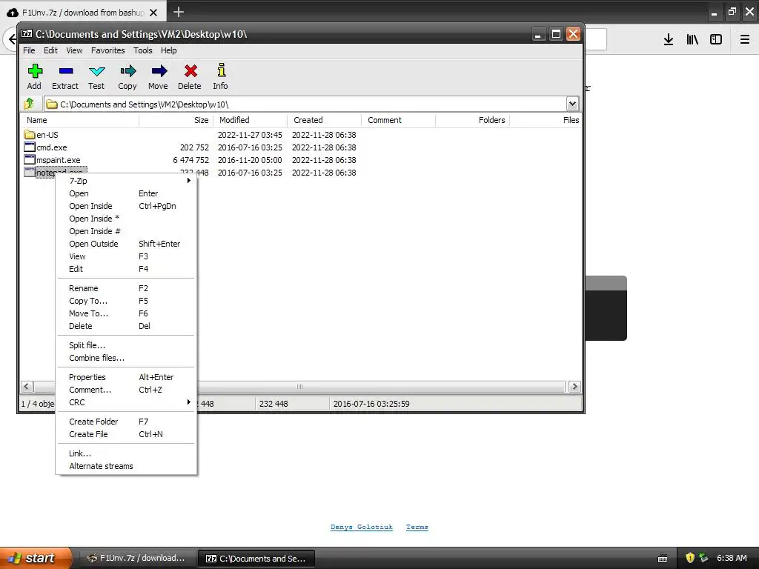Click the Windows start button
The width and height of the screenshot is (759, 569).
36,558
